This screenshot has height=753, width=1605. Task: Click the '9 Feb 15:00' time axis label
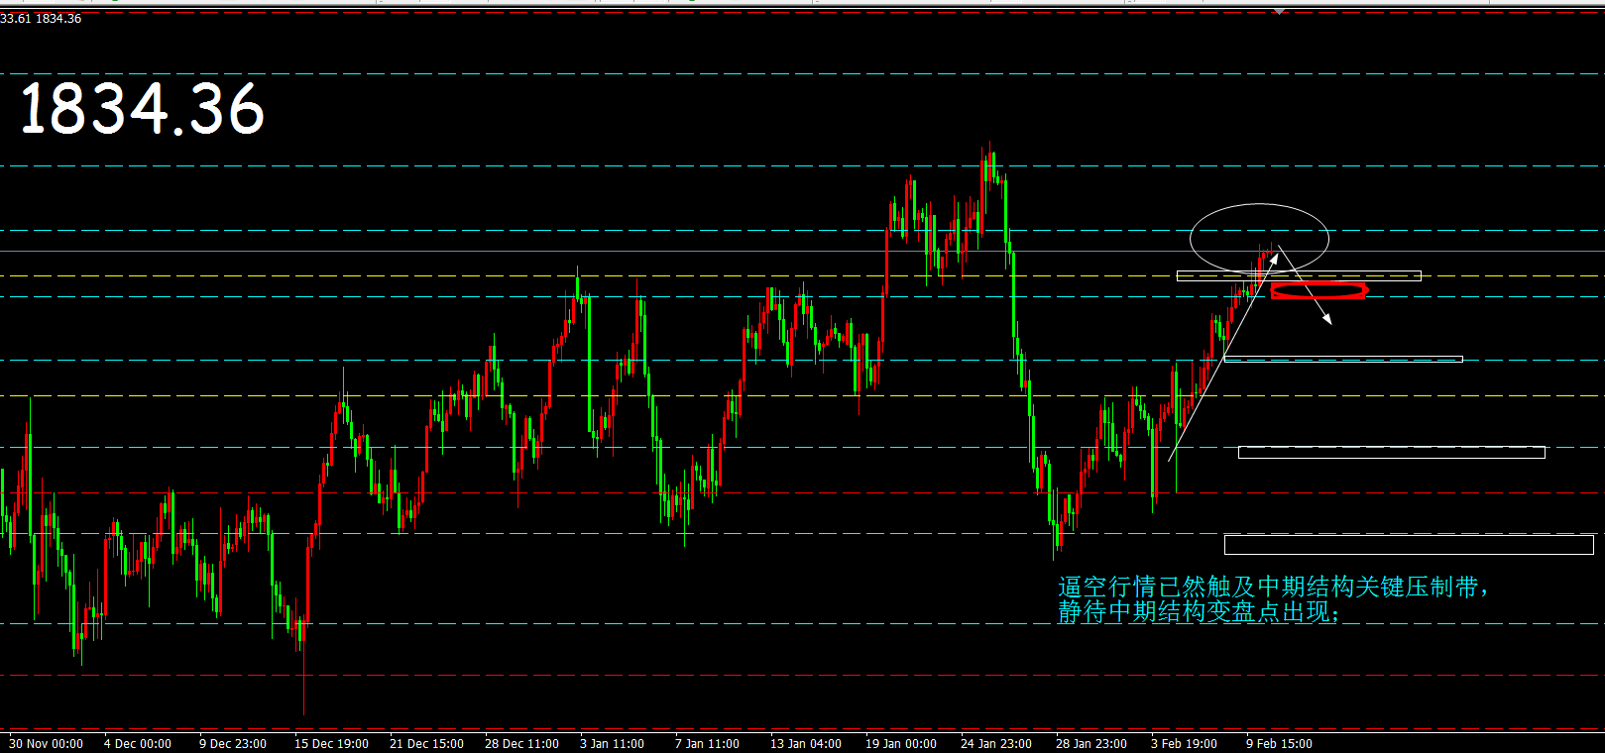(x=1279, y=743)
